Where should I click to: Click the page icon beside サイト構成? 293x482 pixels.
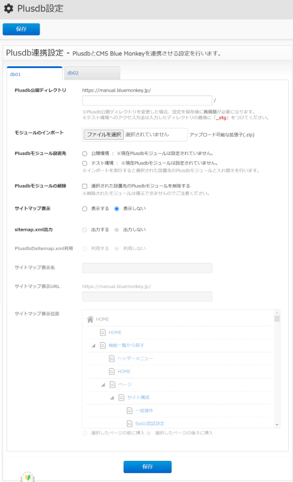[122, 398]
